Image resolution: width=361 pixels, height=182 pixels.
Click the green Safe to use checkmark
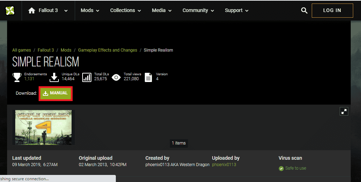[281, 169]
